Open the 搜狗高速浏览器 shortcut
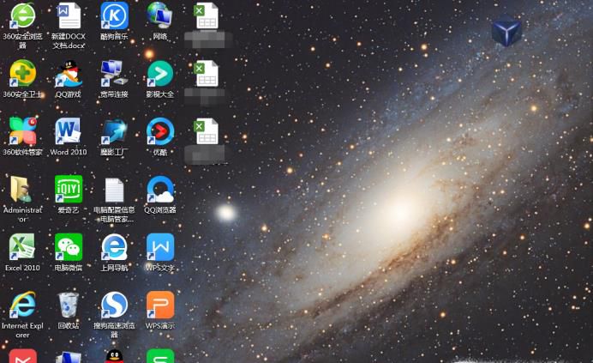 [114, 305]
